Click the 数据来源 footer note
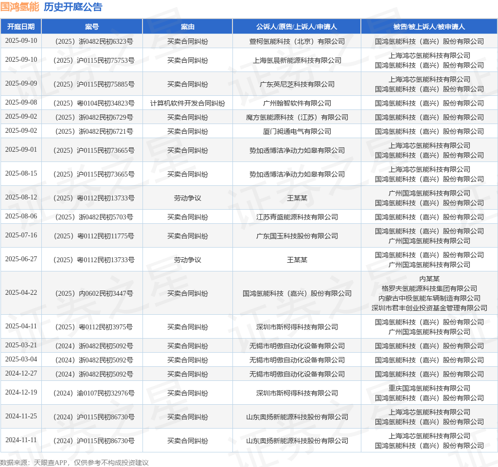 point(74,463)
